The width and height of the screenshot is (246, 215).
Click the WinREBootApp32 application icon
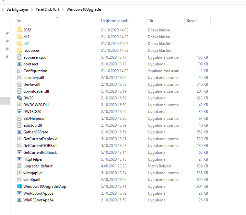(19, 193)
